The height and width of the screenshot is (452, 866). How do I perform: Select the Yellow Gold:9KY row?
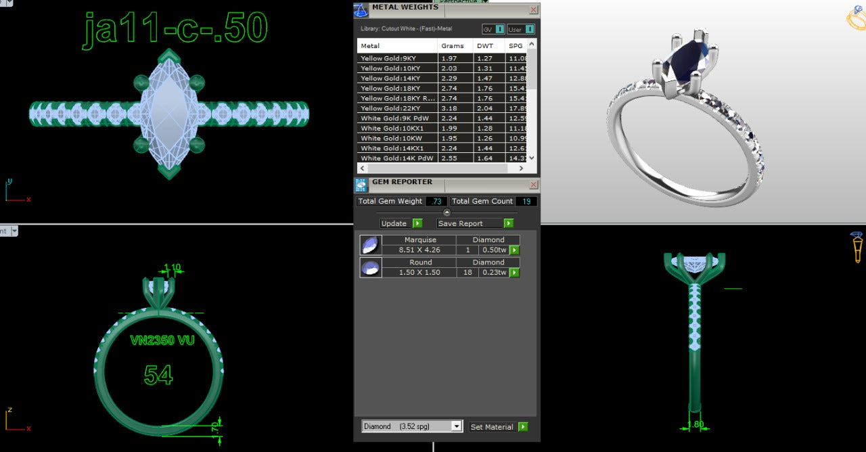(442, 58)
